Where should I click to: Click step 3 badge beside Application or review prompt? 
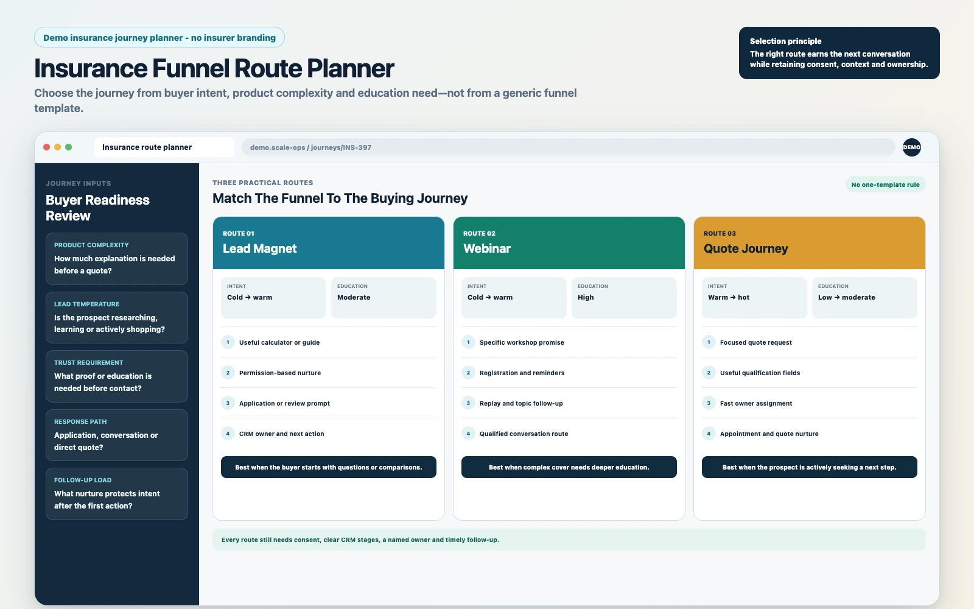228,403
